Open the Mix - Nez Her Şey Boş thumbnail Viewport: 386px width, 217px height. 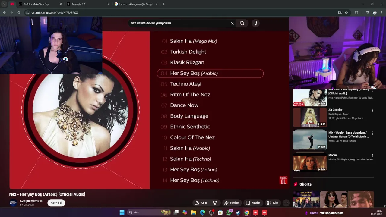[x=310, y=98]
